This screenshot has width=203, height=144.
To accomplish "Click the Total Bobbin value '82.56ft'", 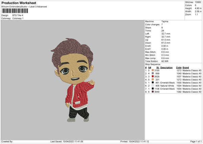I will coord(165,61).
